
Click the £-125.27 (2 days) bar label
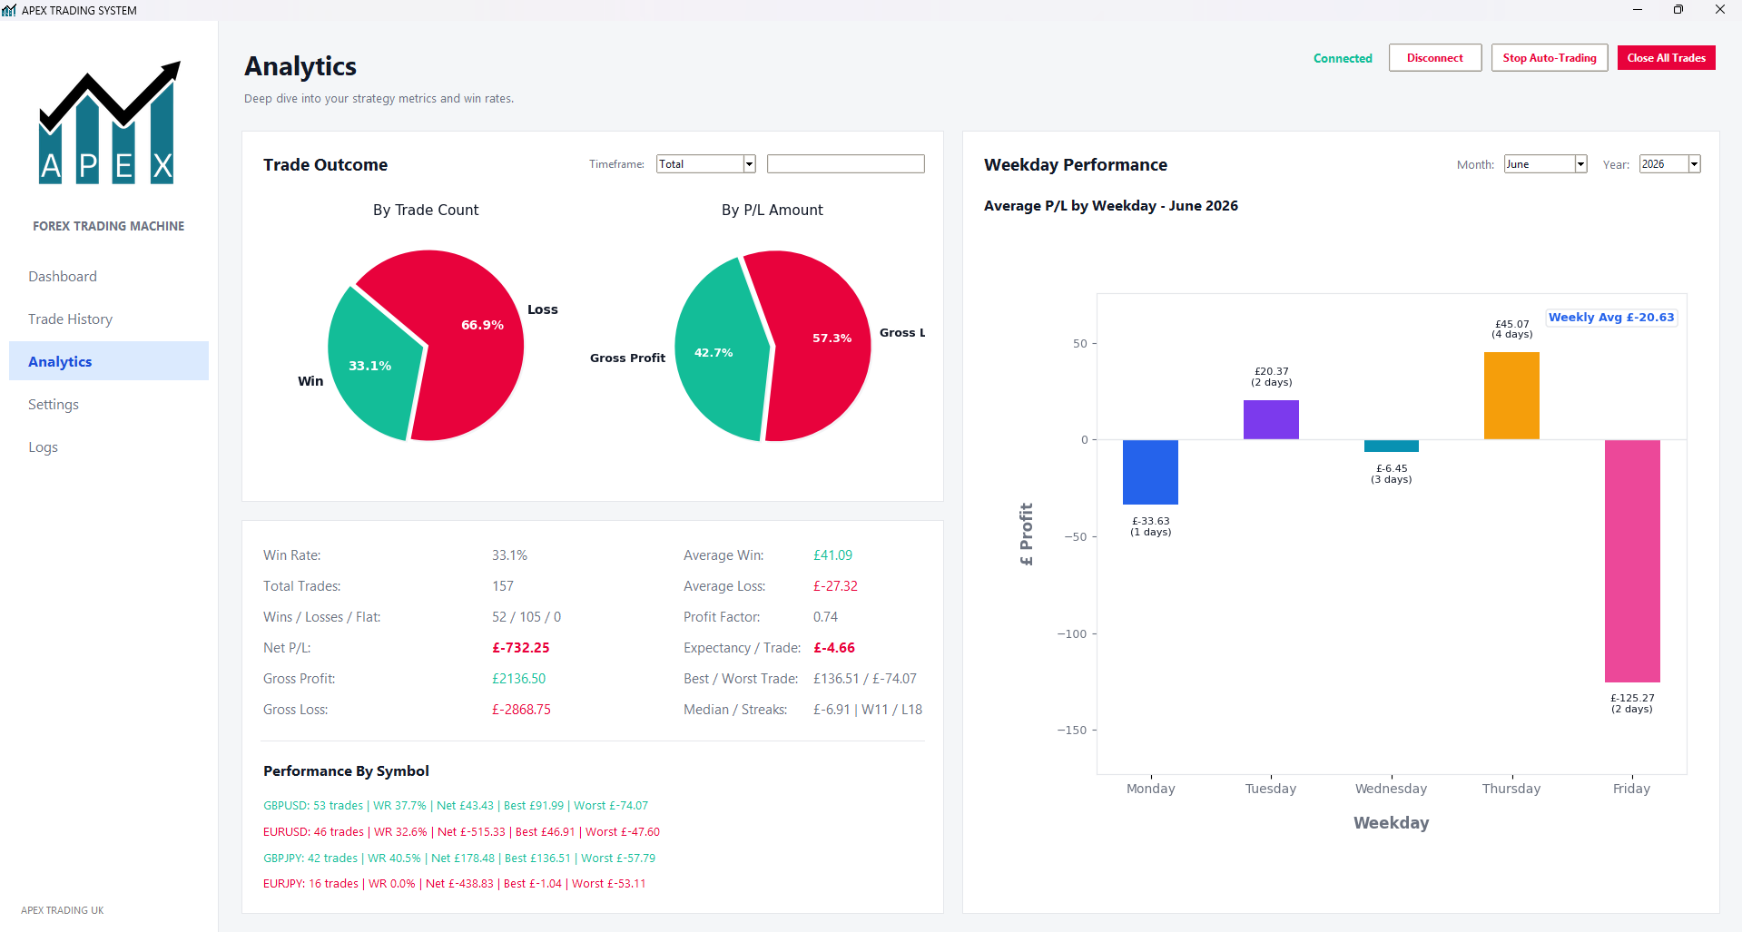tap(1632, 703)
